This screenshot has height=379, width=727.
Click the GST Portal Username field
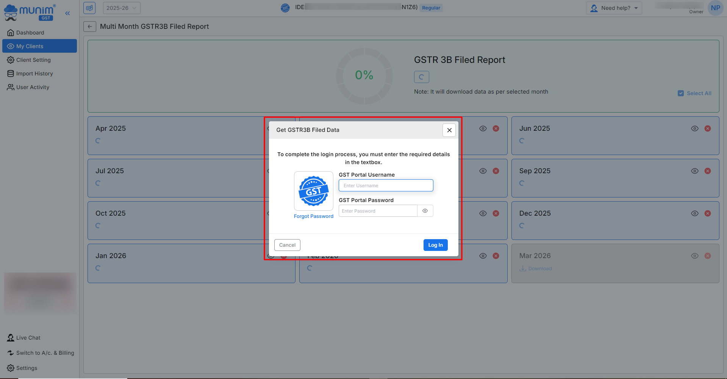(386, 185)
